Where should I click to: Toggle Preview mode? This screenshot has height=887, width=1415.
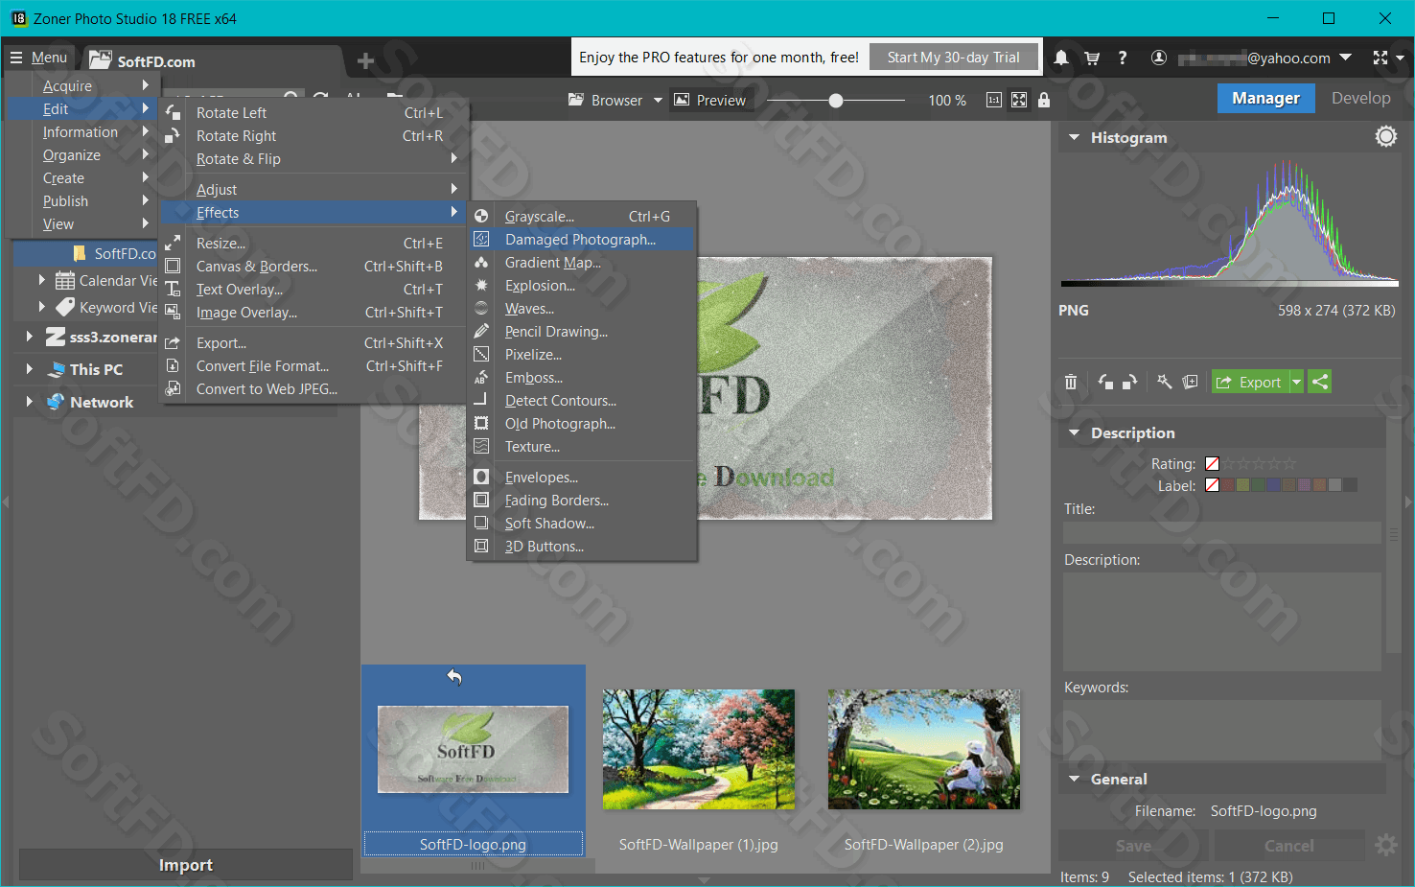pyautogui.click(x=710, y=100)
